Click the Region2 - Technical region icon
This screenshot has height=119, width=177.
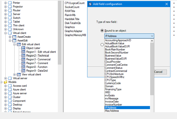pyautogui.click(x=23, y=56)
